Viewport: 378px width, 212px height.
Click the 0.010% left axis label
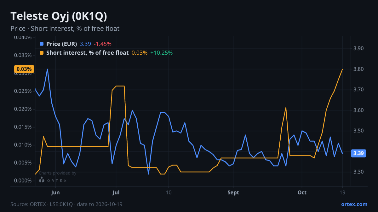click(23, 145)
